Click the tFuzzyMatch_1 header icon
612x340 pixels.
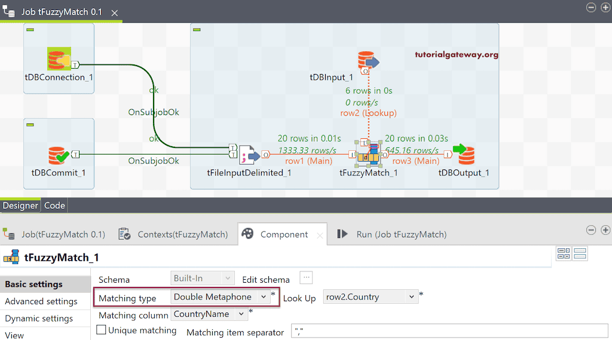(x=11, y=257)
